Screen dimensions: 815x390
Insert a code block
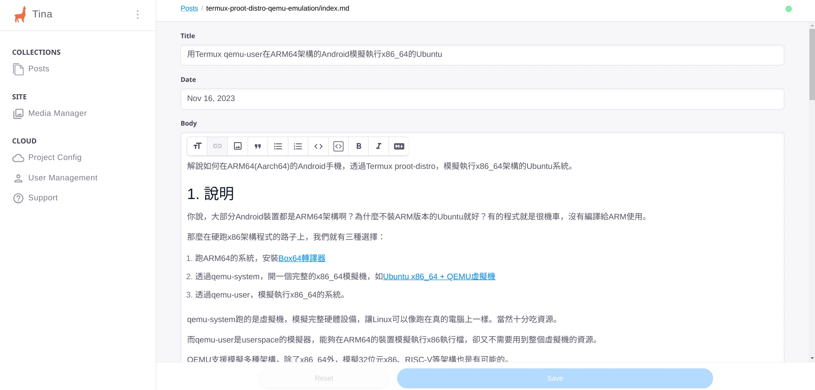point(338,146)
